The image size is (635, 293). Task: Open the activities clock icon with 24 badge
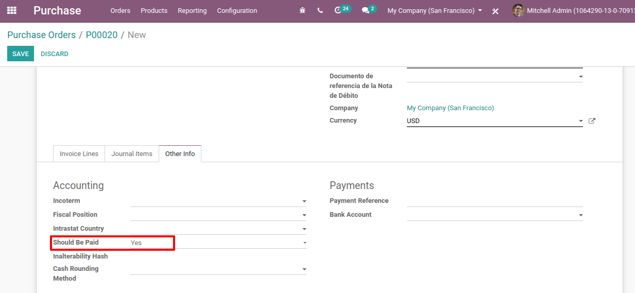342,10
